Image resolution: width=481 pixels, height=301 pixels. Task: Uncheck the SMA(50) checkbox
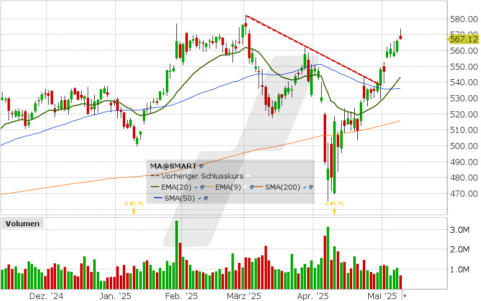199,199
